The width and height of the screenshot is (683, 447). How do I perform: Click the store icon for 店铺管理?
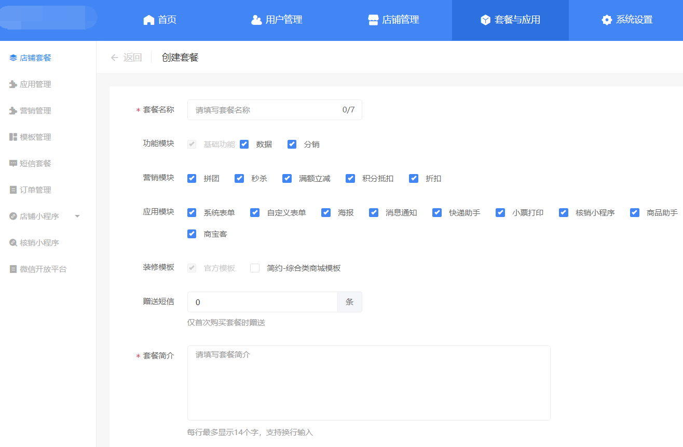(x=373, y=20)
